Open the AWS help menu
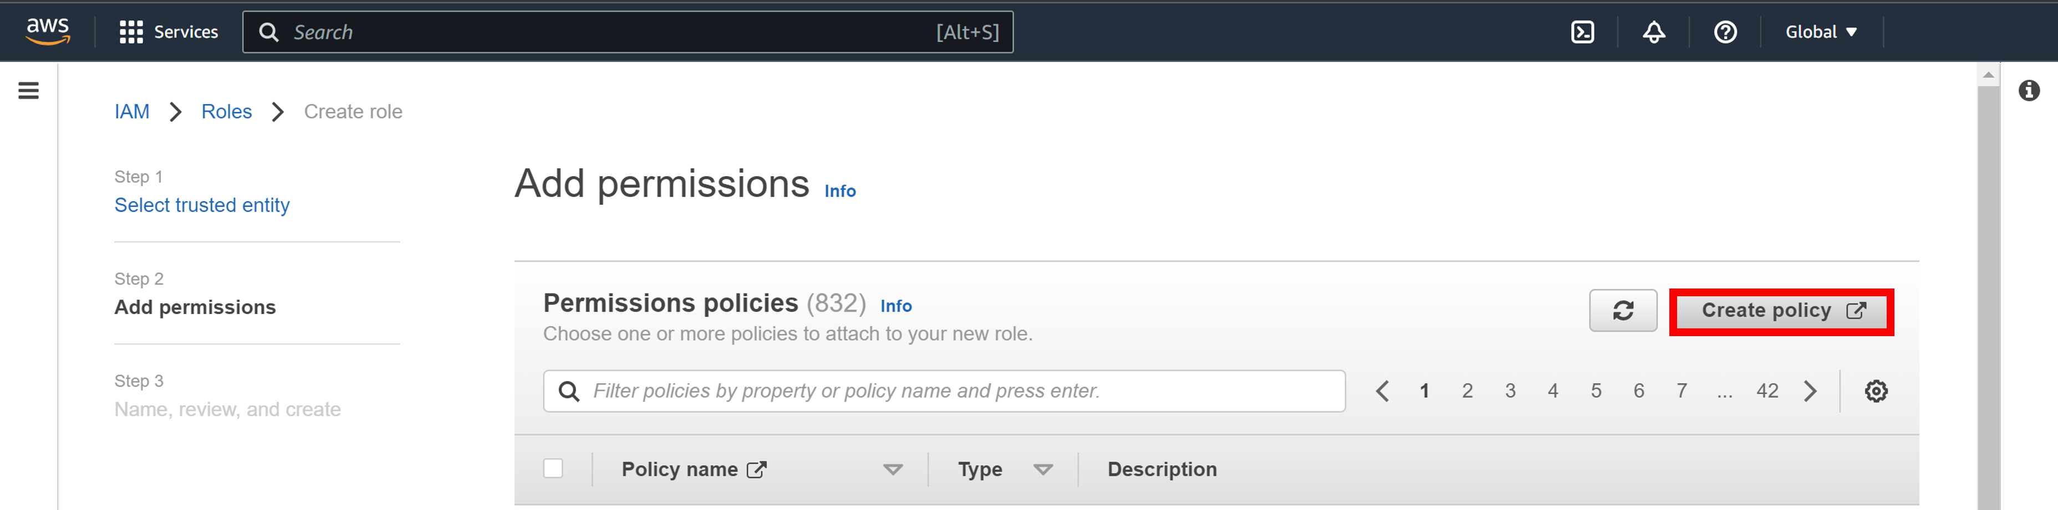 click(x=1726, y=32)
